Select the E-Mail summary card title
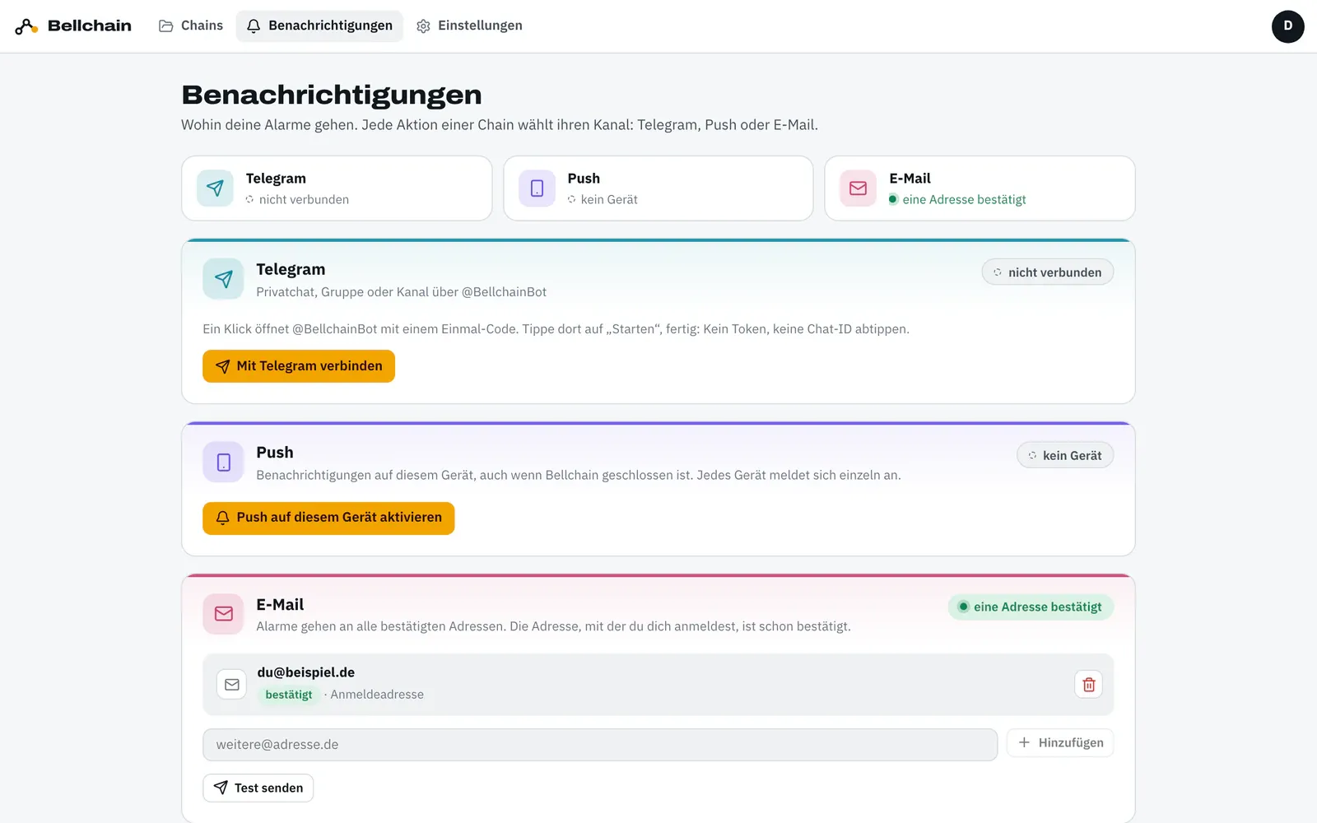 tap(910, 179)
